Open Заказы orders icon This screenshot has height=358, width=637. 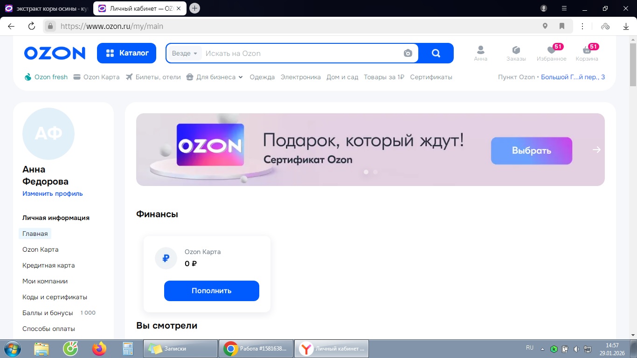(x=516, y=53)
